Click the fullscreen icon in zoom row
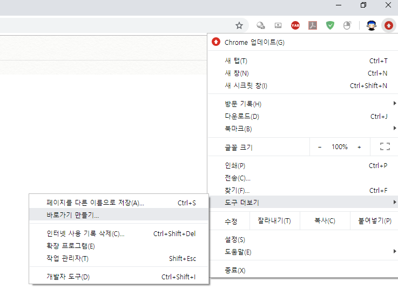 coord(385,146)
